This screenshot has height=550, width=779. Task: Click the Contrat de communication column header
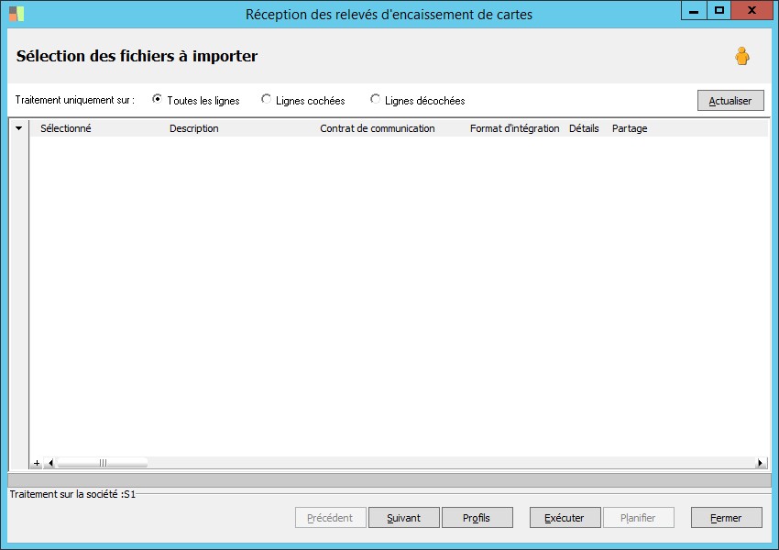377,128
